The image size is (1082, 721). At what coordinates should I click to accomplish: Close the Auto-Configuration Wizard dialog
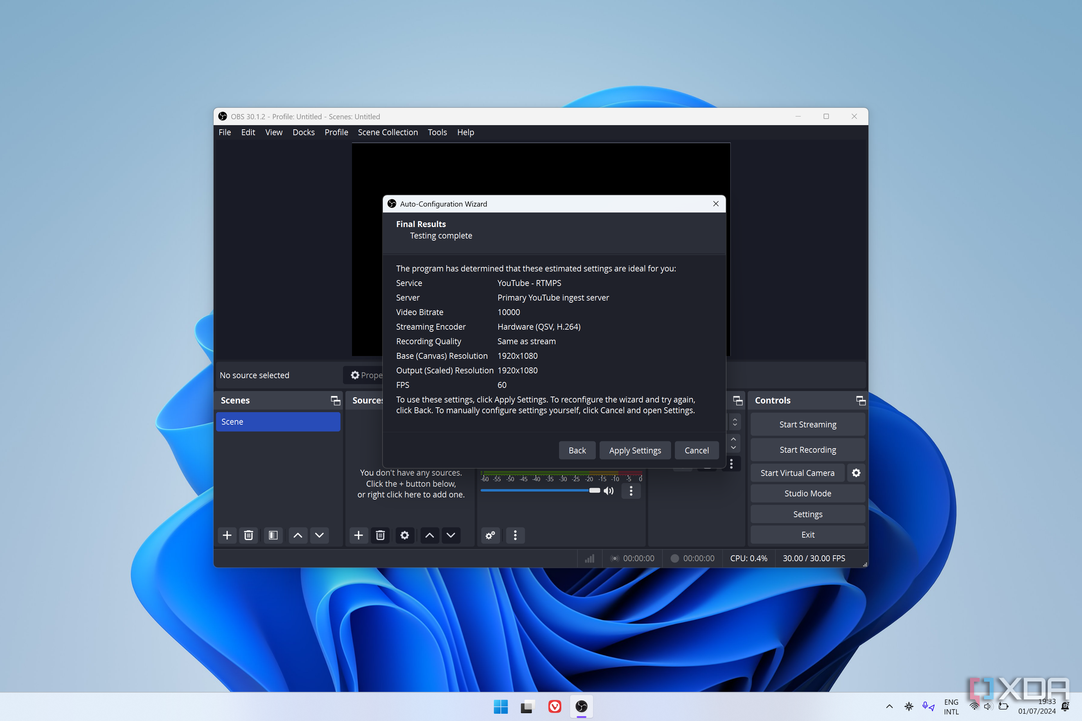pos(716,204)
